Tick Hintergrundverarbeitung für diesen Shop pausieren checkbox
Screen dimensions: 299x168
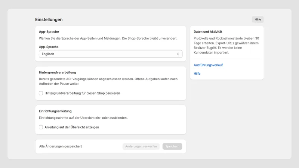pos(41,93)
